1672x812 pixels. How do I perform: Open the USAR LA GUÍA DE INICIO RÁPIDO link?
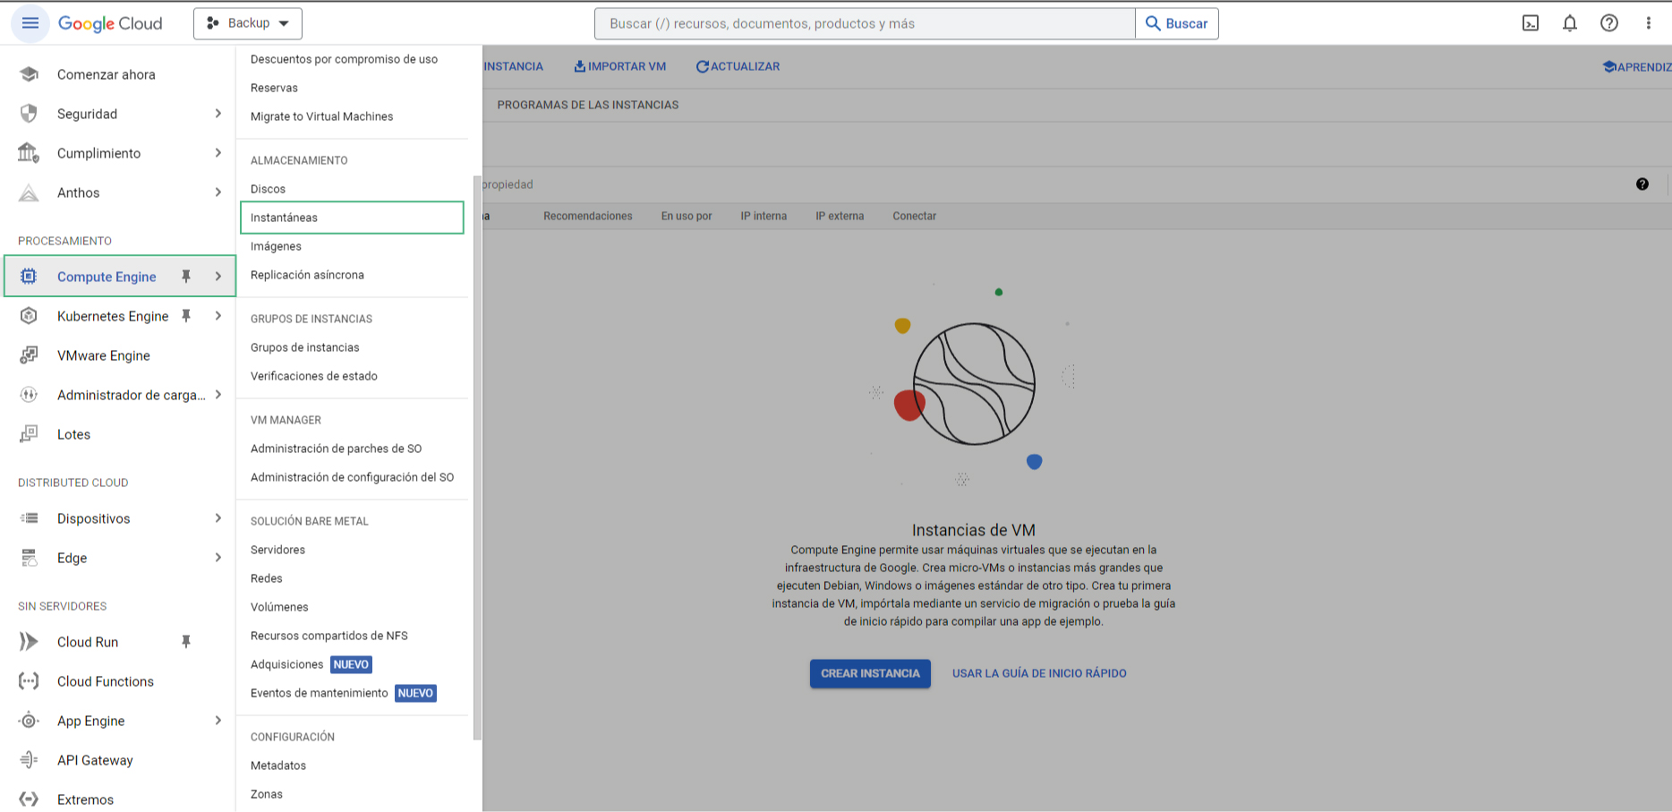click(x=1039, y=673)
